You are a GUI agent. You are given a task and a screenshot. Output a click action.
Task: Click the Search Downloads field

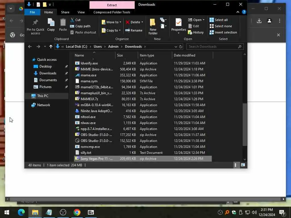[215, 47]
